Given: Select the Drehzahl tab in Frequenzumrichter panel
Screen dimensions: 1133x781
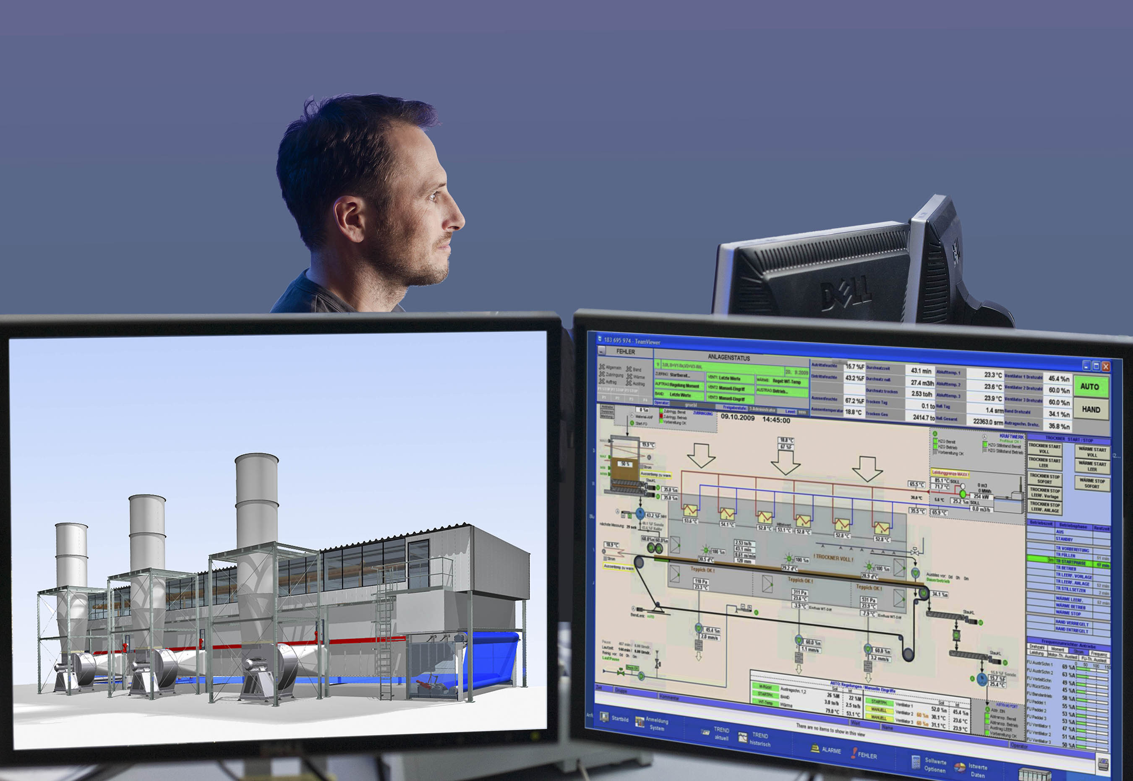Looking at the screenshot, I should point(1036,647).
